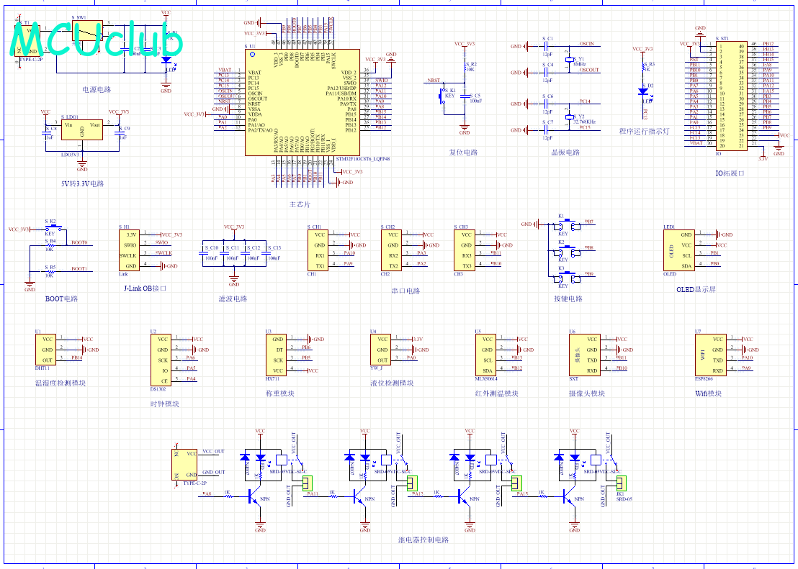
Task: Click the DHT11 sensor block U1
Action: [x=46, y=350]
